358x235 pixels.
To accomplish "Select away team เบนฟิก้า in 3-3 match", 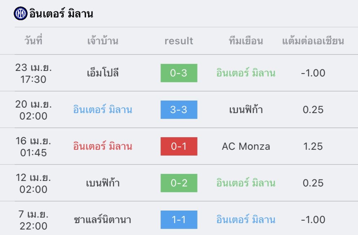I will click(x=246, y=110).
